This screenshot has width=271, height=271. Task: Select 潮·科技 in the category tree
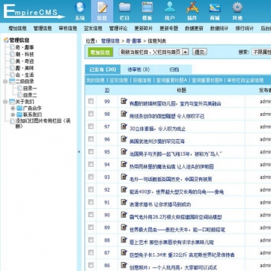point(25,54)
